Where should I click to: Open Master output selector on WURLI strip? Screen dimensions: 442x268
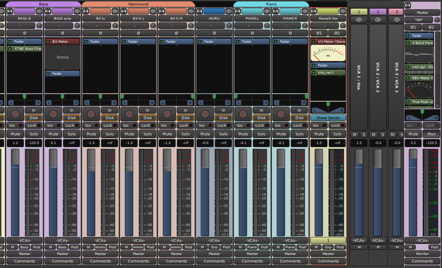tap(214, 254)
